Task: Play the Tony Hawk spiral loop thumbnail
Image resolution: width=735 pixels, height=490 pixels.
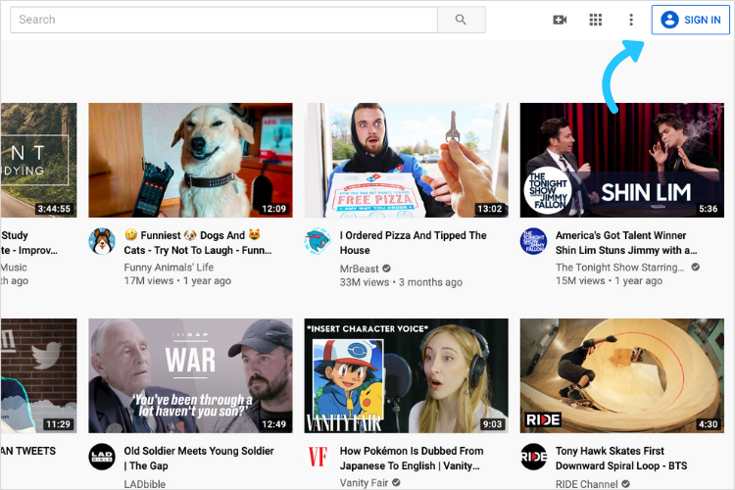Action: [622, 375]
